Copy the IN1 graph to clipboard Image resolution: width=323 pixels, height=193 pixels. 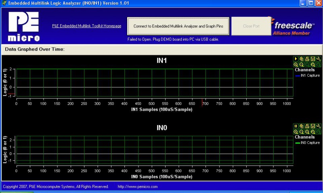click(302, 59)
